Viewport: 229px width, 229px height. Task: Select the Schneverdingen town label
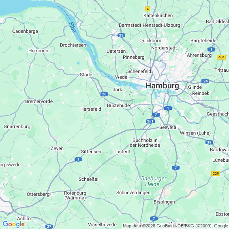tap(133, 193)
